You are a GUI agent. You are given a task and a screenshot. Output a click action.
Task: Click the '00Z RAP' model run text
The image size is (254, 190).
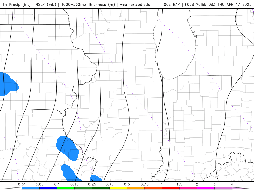(172, 4)
